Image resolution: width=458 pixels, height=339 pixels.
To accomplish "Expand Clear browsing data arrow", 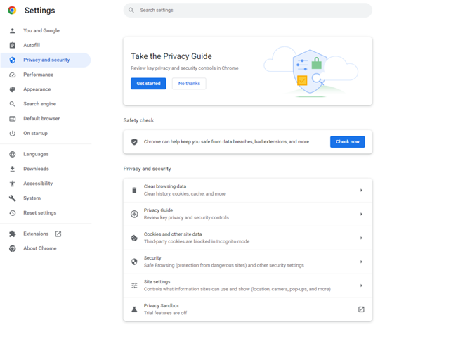I will pos(361,190).
